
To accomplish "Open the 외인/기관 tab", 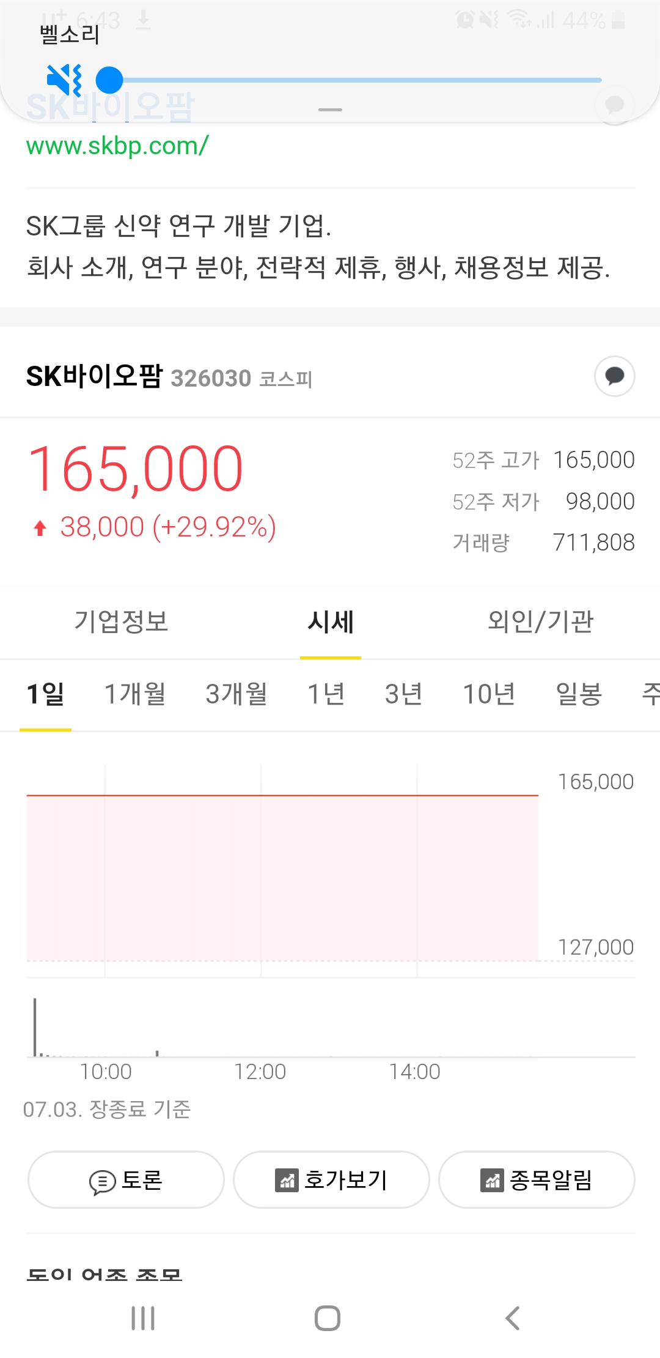I will coord(540,621).
